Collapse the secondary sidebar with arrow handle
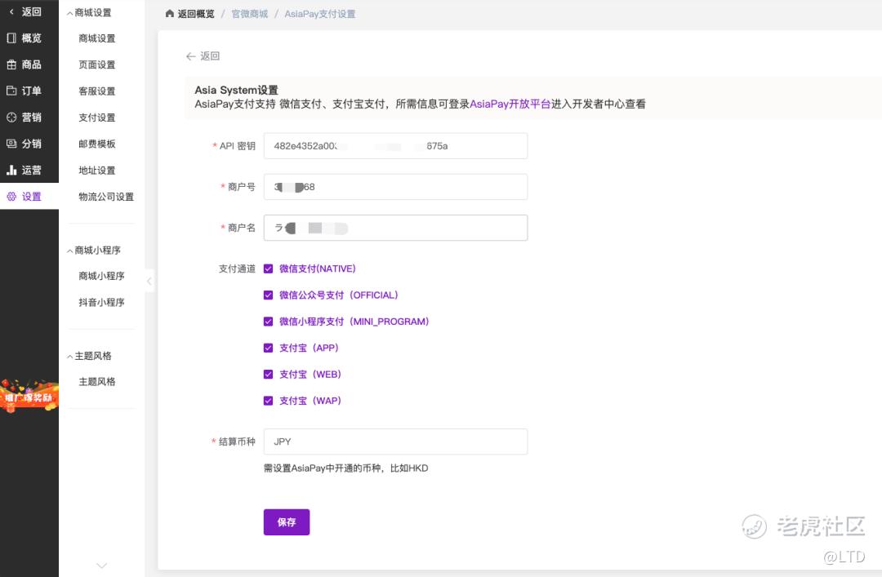Image resolution: width=882 pixels, height=577 pixels. point(149,282)
